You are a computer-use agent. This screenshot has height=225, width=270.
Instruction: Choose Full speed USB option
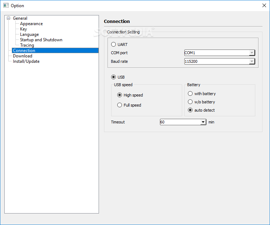pos(119,105)
